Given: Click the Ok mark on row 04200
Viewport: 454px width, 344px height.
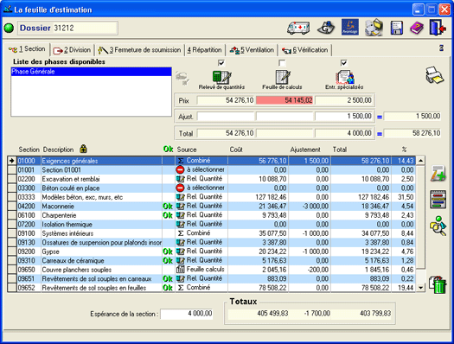Looking at the screenshot, I should (x=168, y=207).
